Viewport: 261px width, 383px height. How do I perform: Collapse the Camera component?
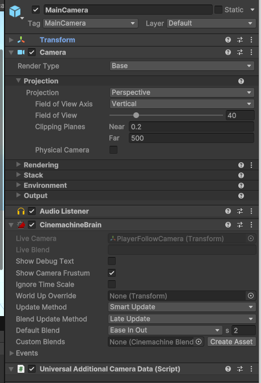pos(11,52)
